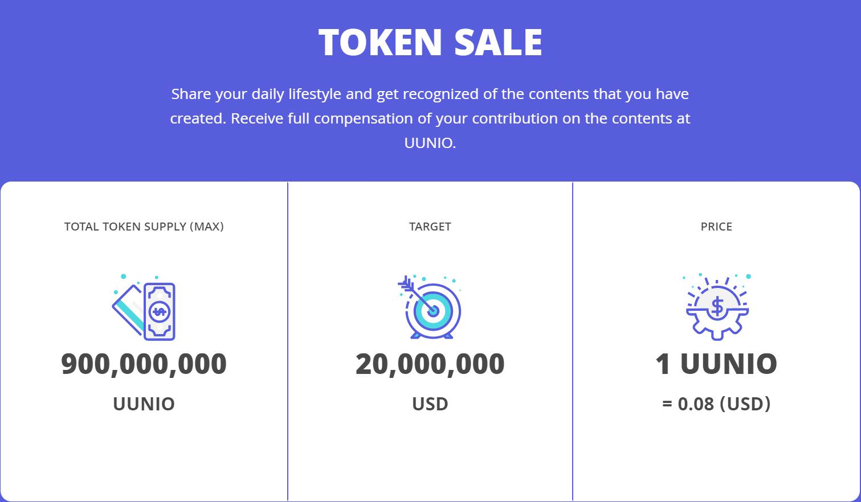Click the USD unit under 20,000,000
Viewport: 861px width, 502px height.
point(430,404)
